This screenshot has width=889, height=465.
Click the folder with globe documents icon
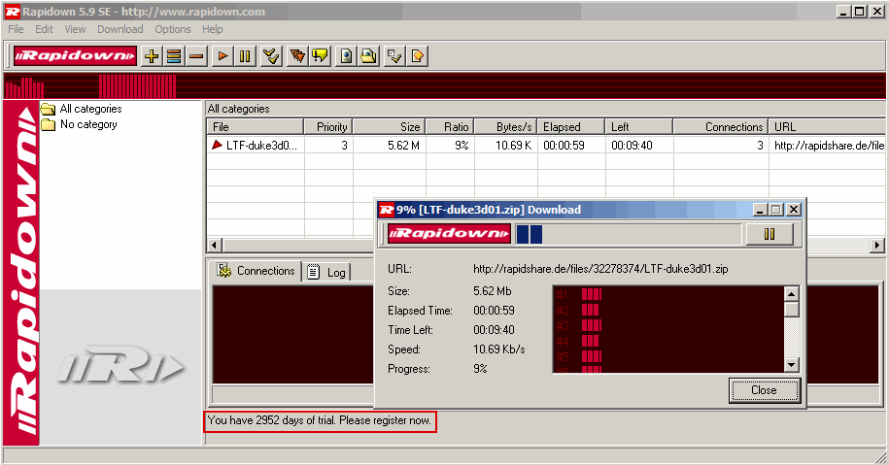[x=368, y=56]
